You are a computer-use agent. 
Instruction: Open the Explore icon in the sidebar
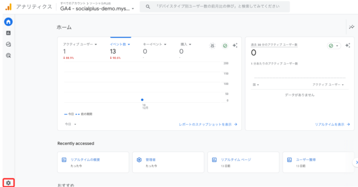point(9,44)
